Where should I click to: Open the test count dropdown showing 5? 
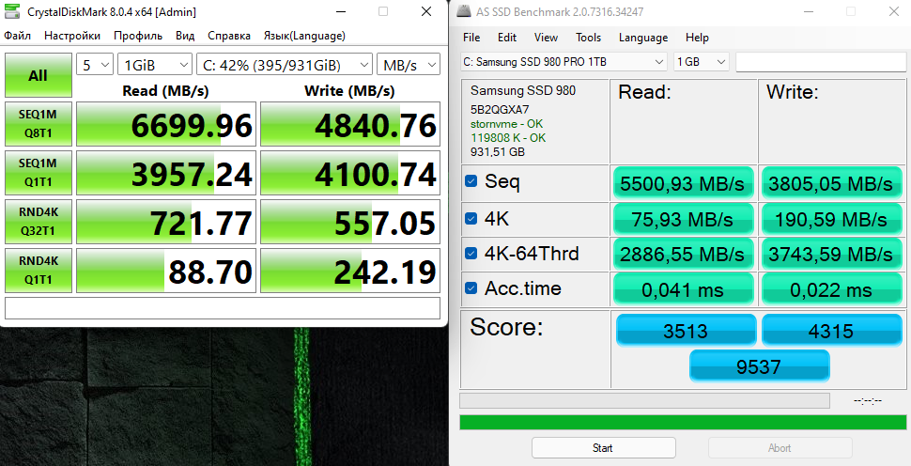pyautogui.click(x=95, y=65)
